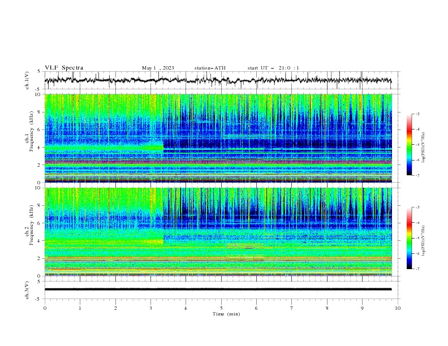Select the "start UT = 21:0 :1" text
448x346 pixels.
273,68
